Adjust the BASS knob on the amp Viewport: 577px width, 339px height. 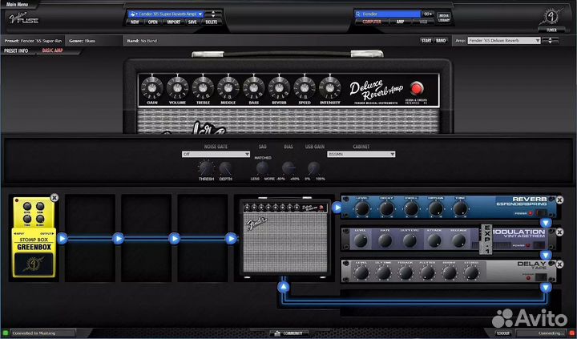[x=253, y=88]
